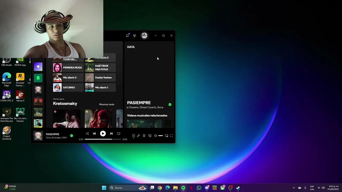Click the DATA header in right panel
The height and width of the screenshot is (192, 342).
pos(131,47)
